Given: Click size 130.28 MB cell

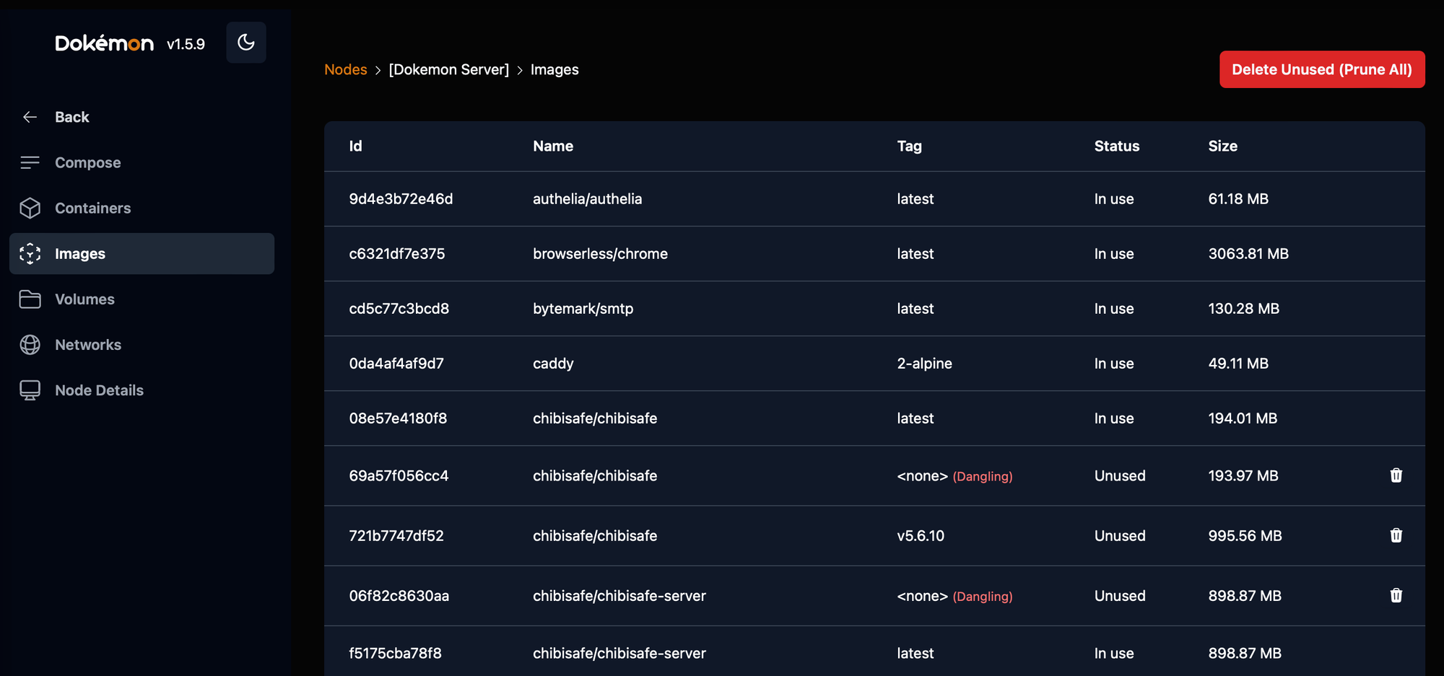Looking at the screenshot, I should [1243, 308].
